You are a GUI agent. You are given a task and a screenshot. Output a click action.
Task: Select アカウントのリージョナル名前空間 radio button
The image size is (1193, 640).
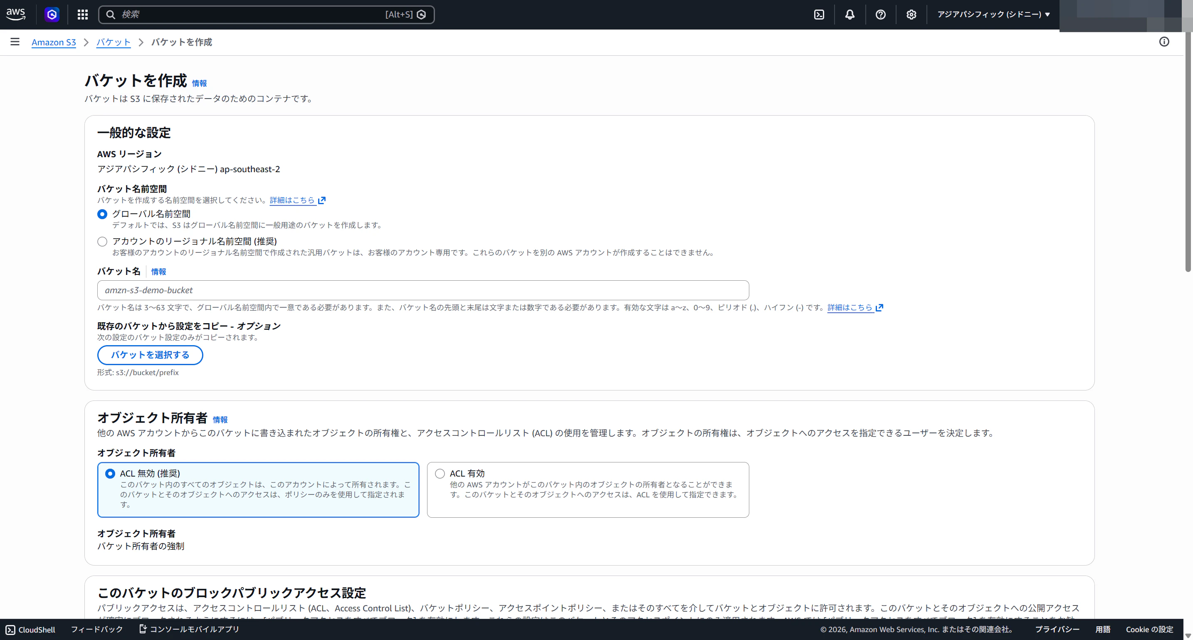point(102,242)
